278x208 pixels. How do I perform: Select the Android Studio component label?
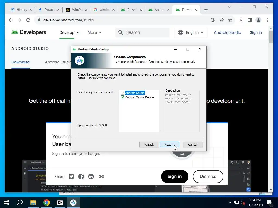pyautogui.click(x=135, y=93)
